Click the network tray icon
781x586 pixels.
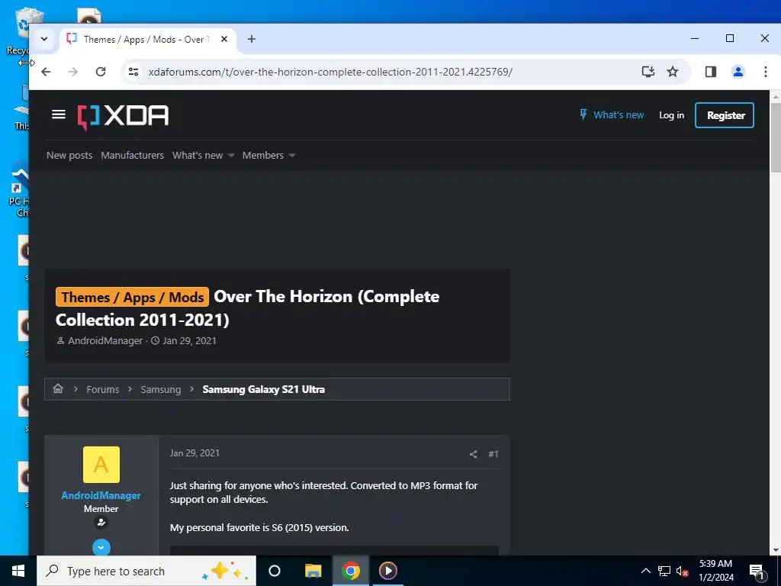pyautogui.click(x=664, y=571)
